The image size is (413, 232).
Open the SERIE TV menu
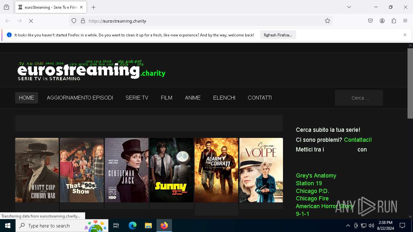click(x=137, y=98)
